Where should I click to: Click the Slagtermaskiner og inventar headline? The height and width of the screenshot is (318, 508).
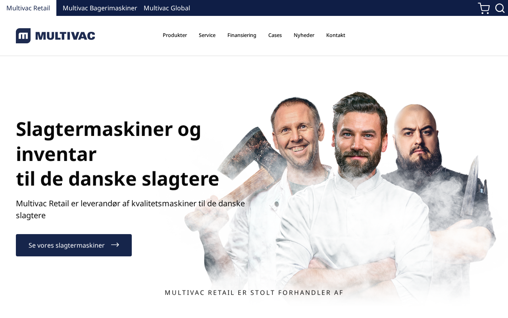click(x=117, y=153)
